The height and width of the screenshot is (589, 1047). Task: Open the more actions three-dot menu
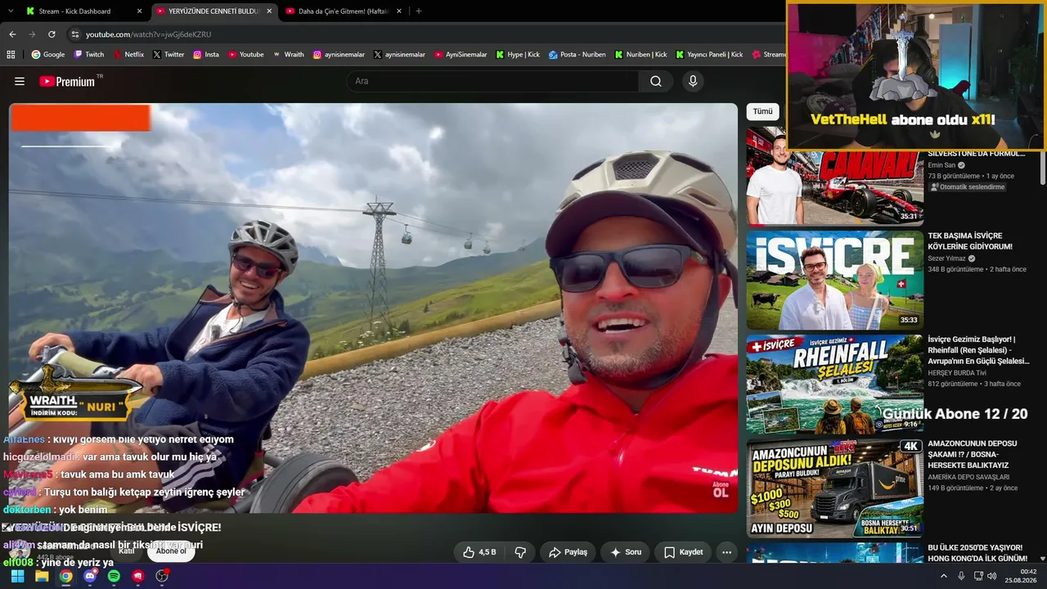click(726, 552)
